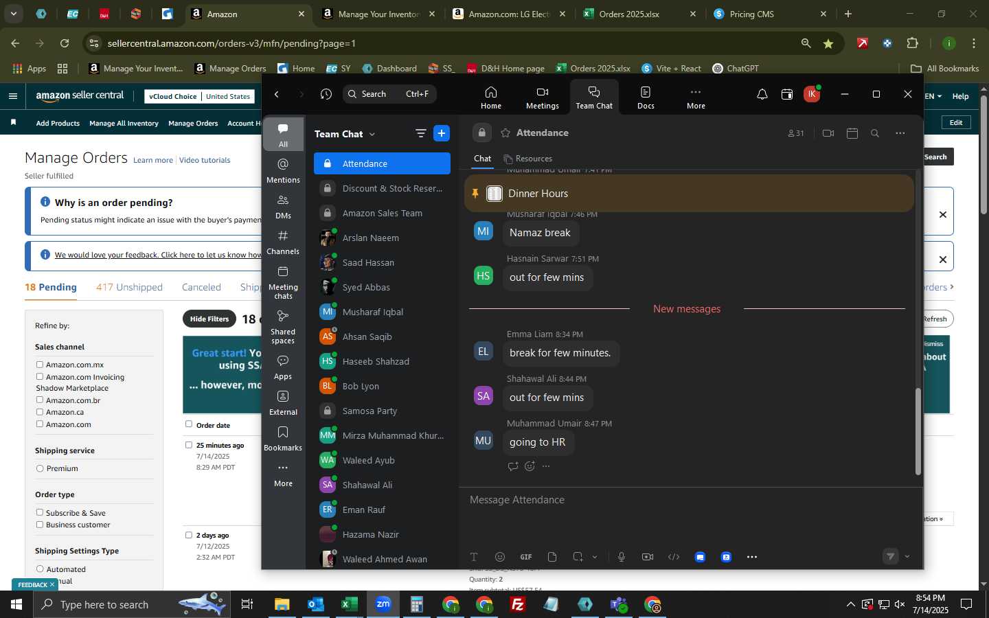Select the Team Chat tab
Viewport: 989px width, 618px height.
[x=594, y=98]
